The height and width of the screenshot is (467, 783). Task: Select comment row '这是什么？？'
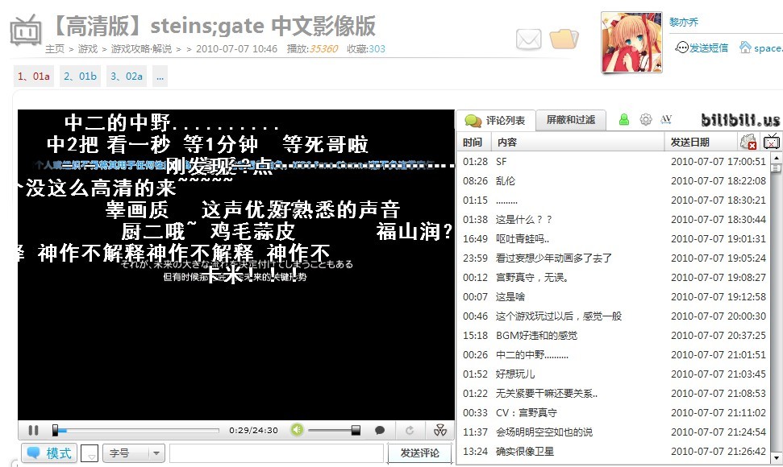[x=614, y=219]
